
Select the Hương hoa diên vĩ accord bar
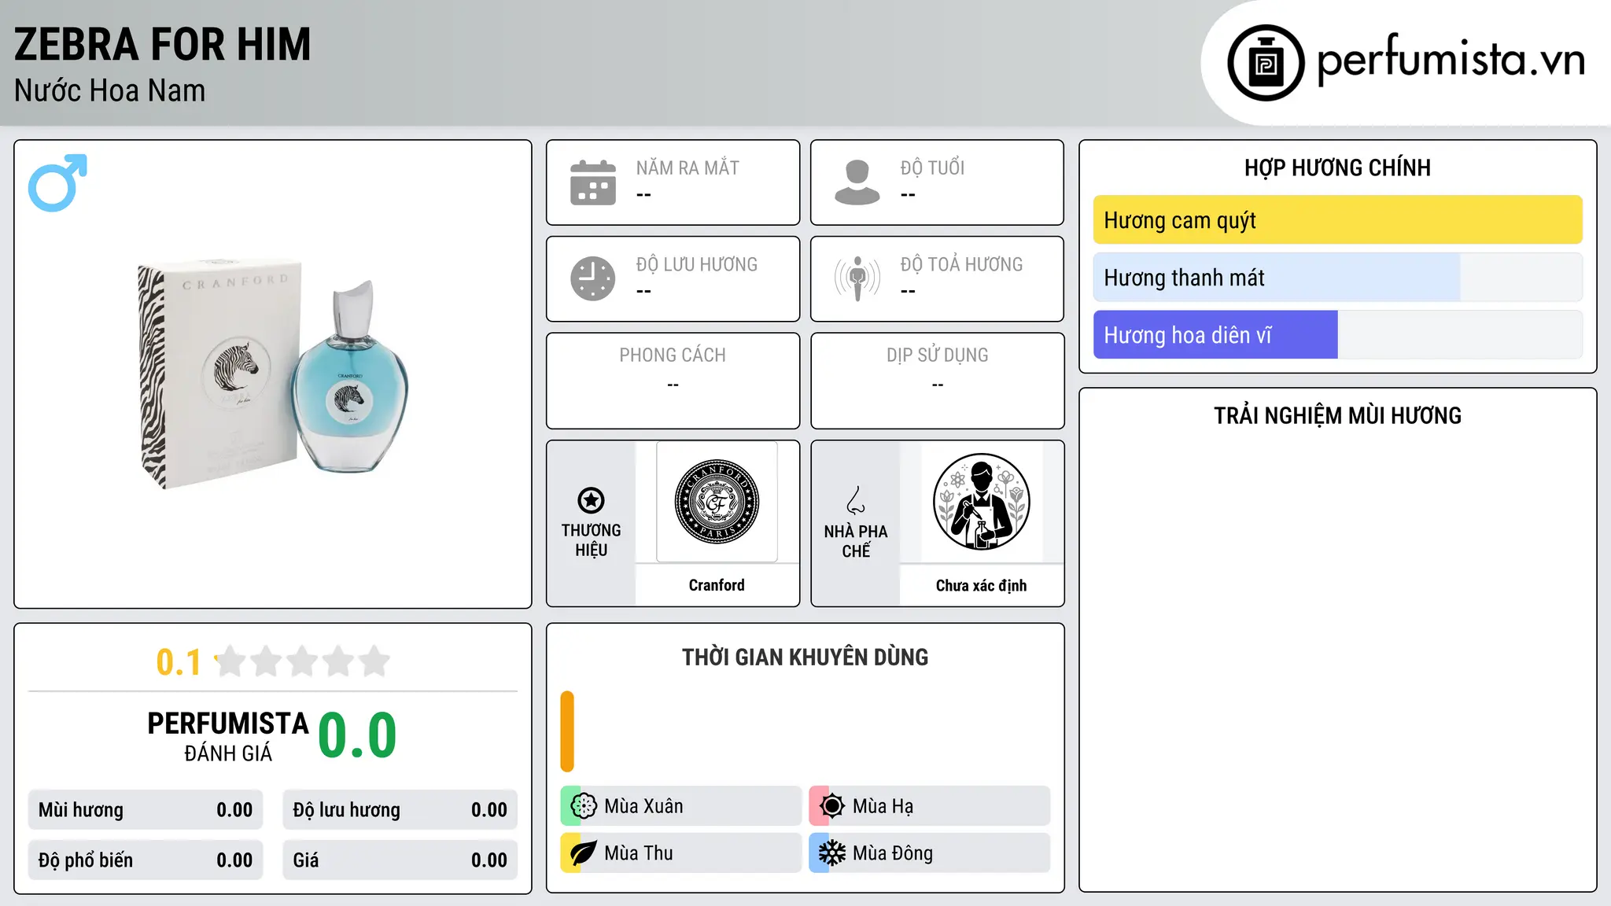(1337, 335)
